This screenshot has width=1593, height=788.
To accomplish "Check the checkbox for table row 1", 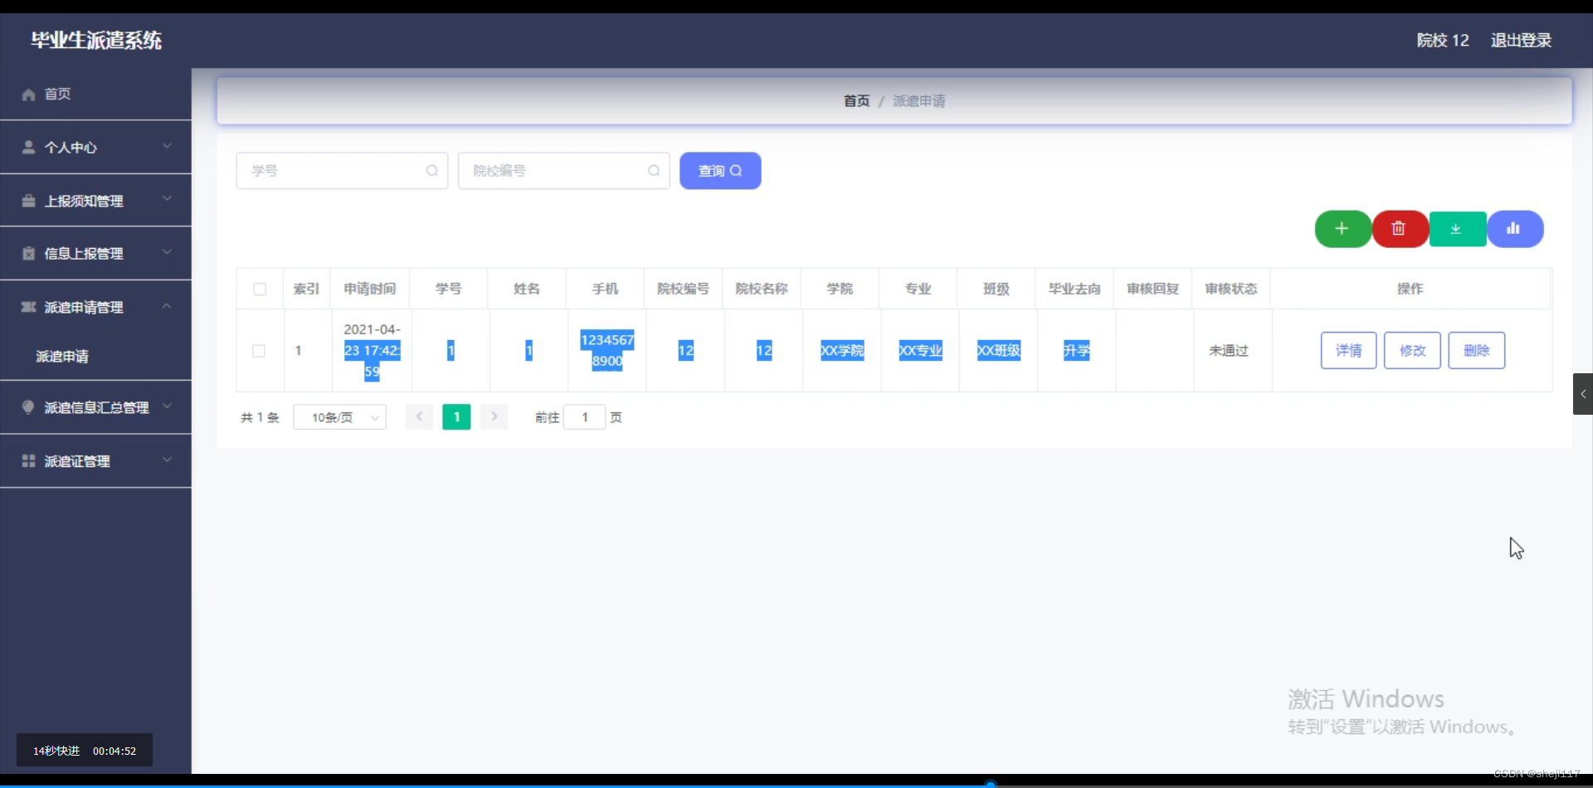I will [259, 350].
